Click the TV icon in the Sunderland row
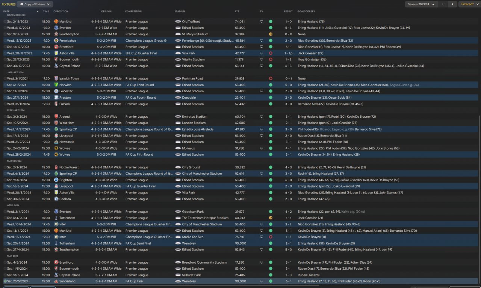This screenshot has width=481, height=288. (x=262, y=281)
